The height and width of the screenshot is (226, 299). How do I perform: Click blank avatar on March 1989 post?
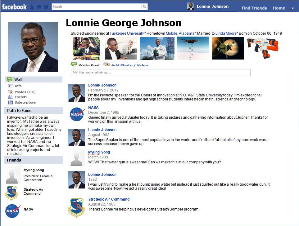76,158
